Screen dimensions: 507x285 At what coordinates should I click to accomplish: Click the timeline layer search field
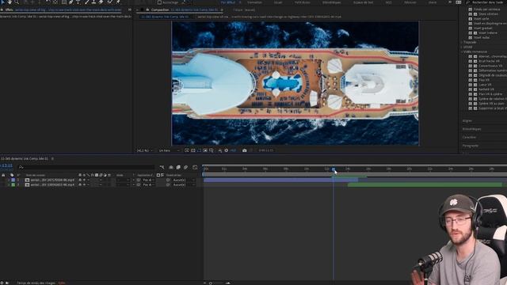point(86,167)
